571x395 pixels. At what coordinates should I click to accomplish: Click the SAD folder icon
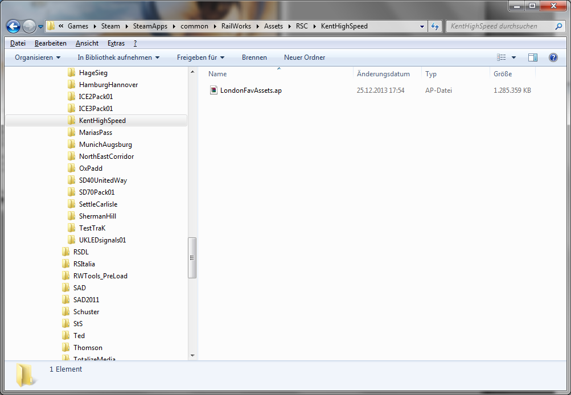pos(65,288)
